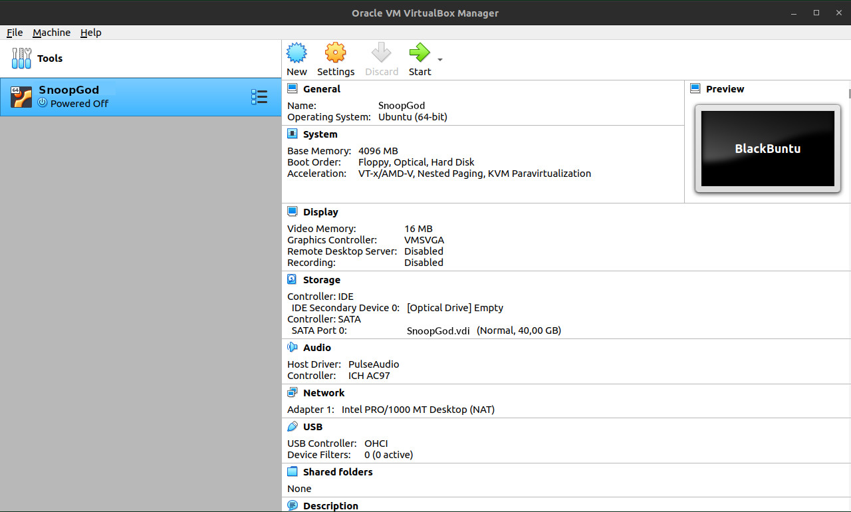
Task: Click the 'OHCI' USB controller value
Action: (376, 444)
